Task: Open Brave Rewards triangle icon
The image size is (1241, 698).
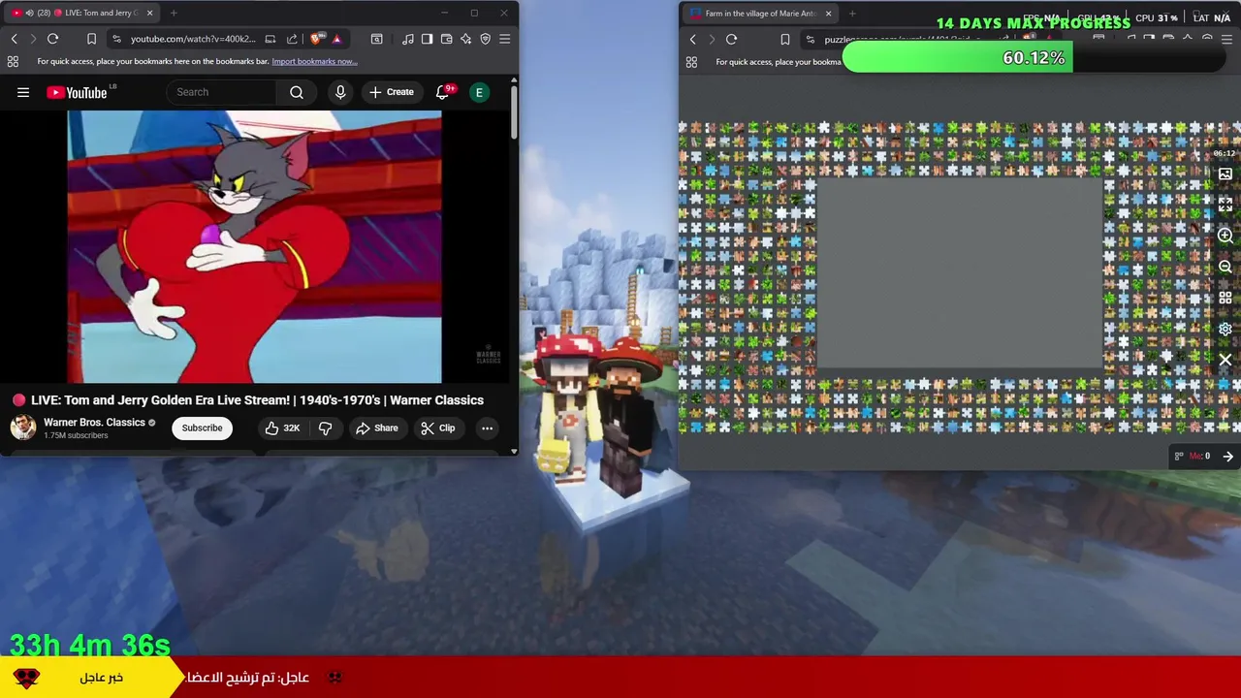Action: (336, 39)
